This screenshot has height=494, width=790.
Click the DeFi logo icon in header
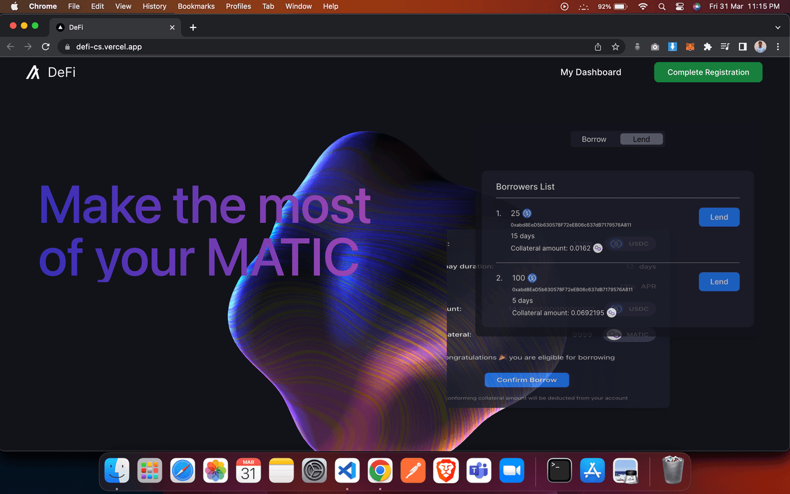point(33,72)
